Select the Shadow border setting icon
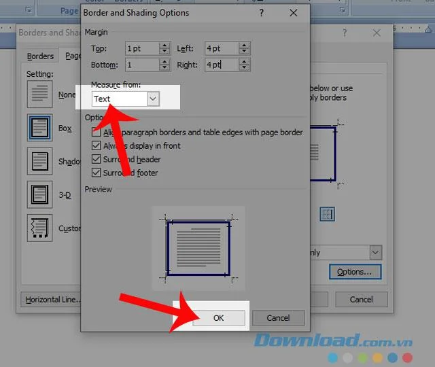This screenshot has height=367, width=435. pyautogui.click(x=39, y=161)
